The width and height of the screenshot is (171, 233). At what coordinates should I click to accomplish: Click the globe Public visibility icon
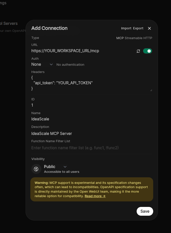(36, 169)
